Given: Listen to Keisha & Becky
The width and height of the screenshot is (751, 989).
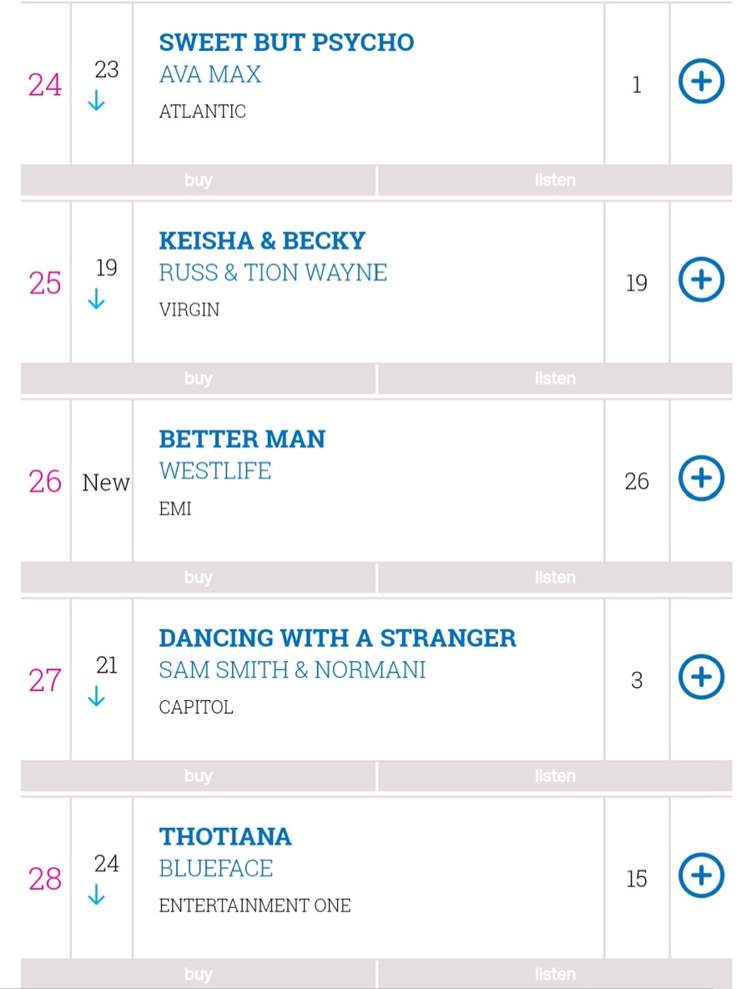Looking at the screenshot, I should coord(555,379).
